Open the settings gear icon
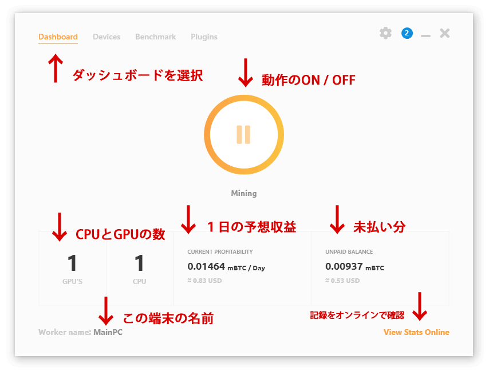 (385, 33)
